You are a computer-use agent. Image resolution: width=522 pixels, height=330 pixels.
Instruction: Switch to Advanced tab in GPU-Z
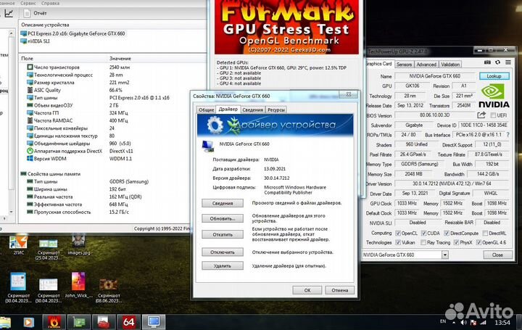click(426, 65)
